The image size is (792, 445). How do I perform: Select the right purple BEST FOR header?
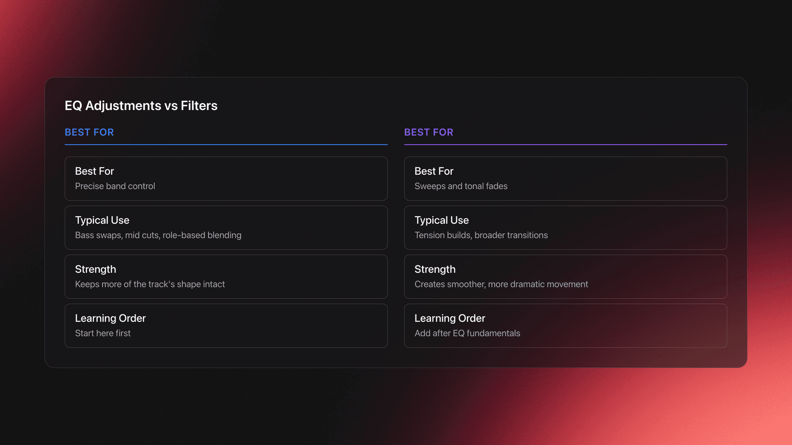pos(429,132)
